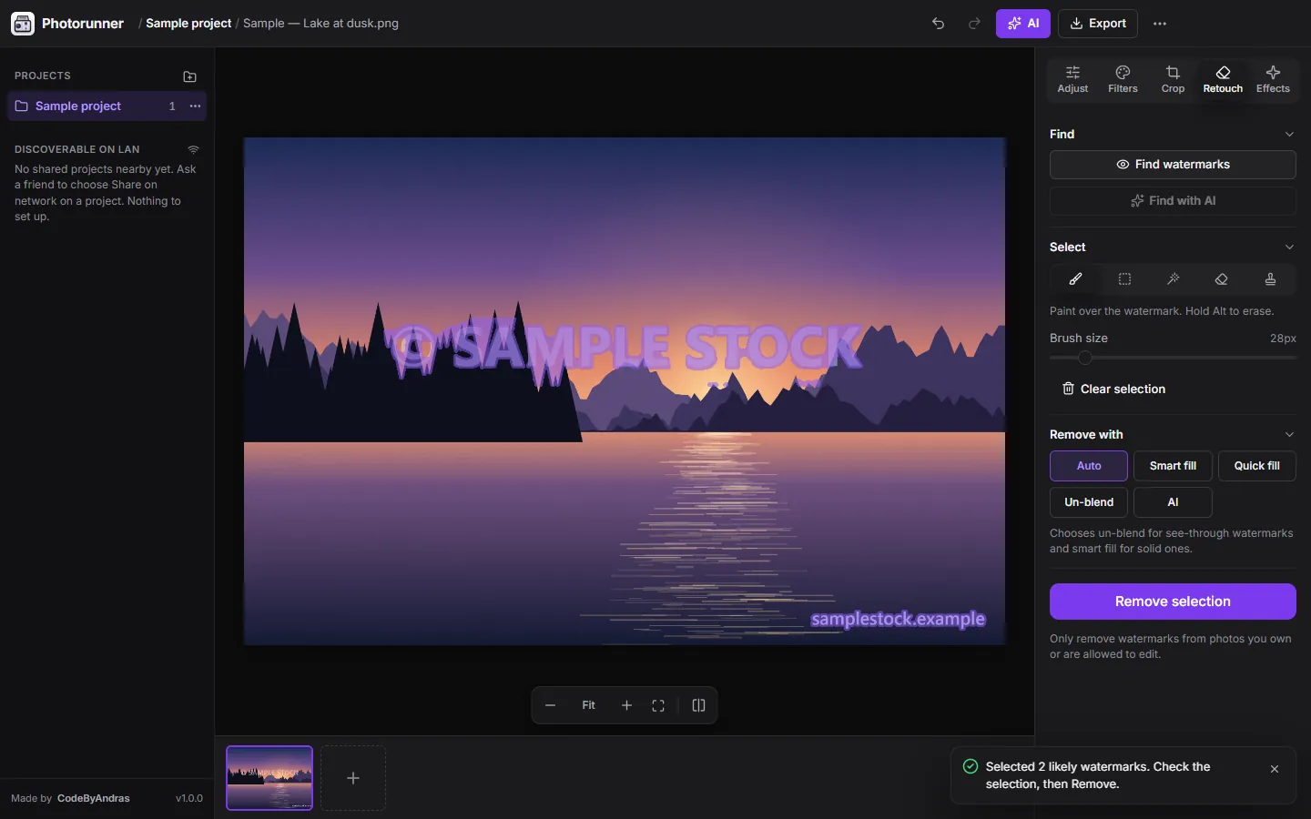The width and height of the screenshot is (1311, 819).
Task: Reset zoom with Fit button
Action: pyautogui.click(x=588, y=705)
